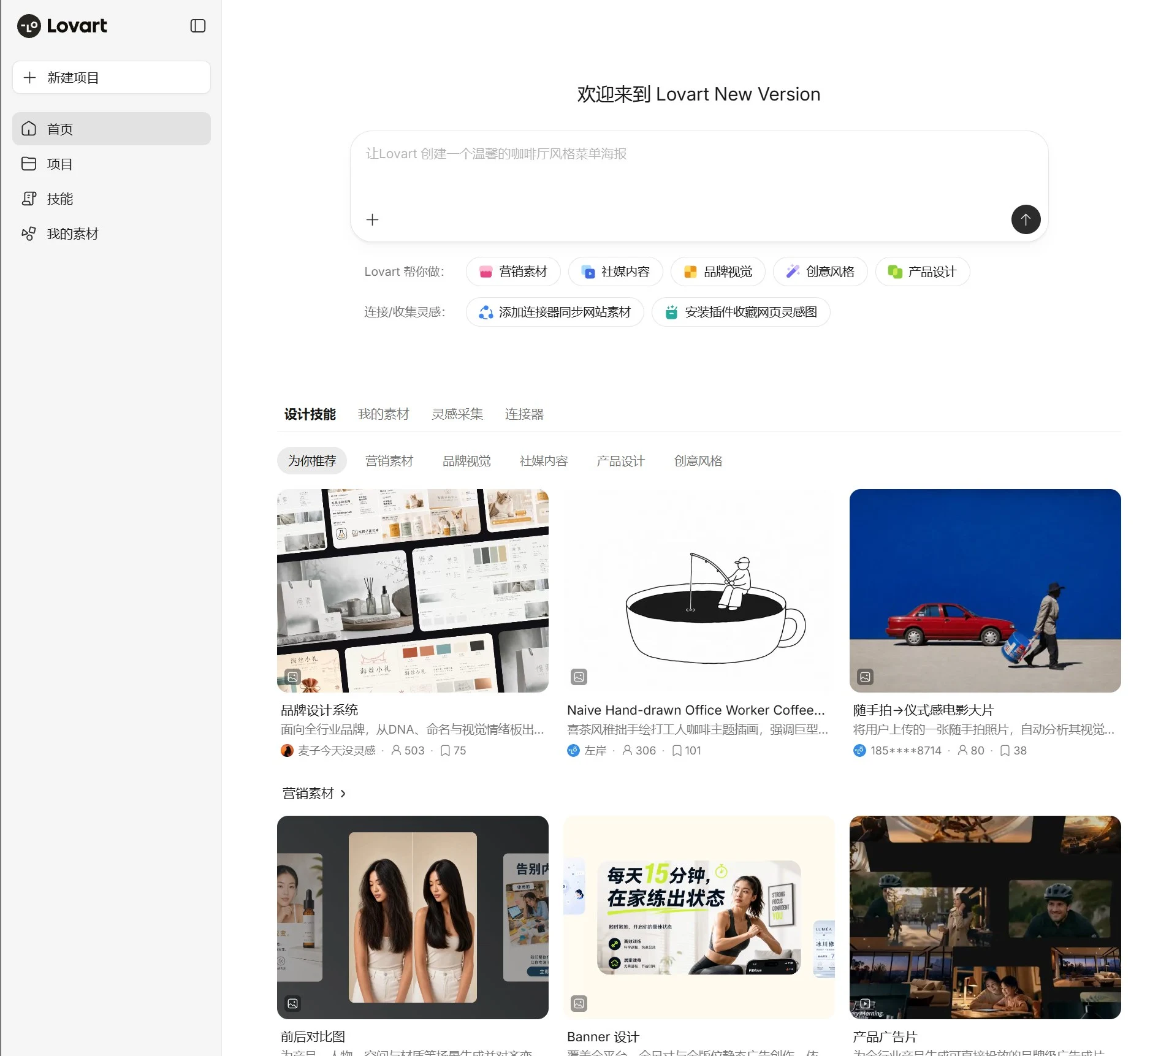Switch to the 连接器 tab
The image size is (1169, 1056).
(524, 414)
